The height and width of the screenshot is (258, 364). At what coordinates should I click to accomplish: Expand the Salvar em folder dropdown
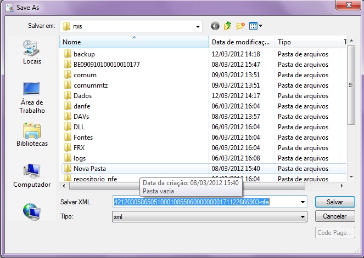198,26
